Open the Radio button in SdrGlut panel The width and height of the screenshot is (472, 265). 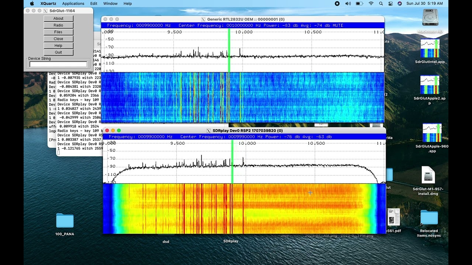(58, 25)
